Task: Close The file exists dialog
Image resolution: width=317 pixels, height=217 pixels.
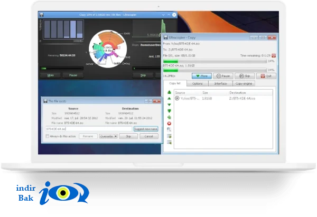Action: click(157, 101)
